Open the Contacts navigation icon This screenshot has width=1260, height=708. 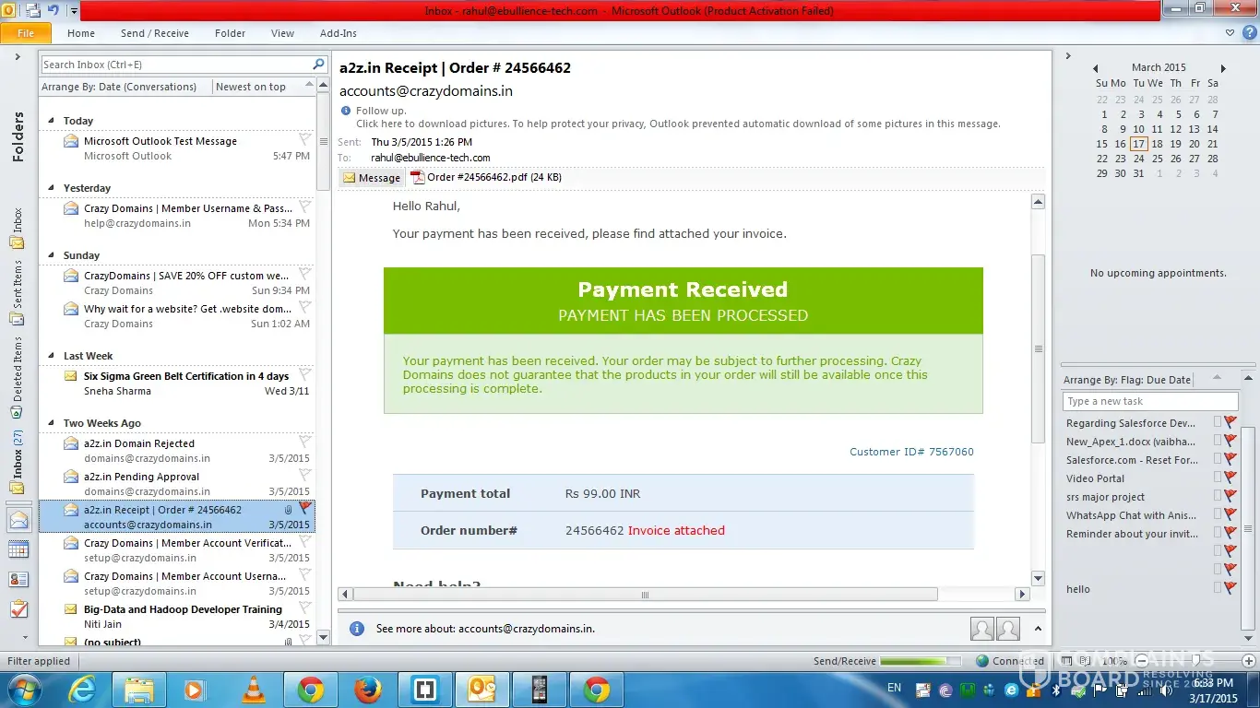click(x=18, y=580)
